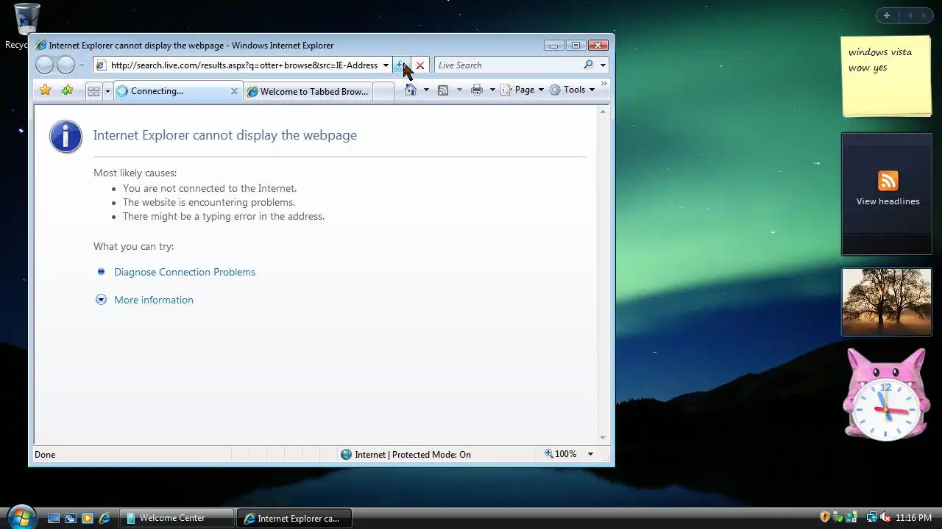The height and width of the screenshot is (529, 942).
Task: Click the slideshow tree picture gadget
Action: pos(887,302)
